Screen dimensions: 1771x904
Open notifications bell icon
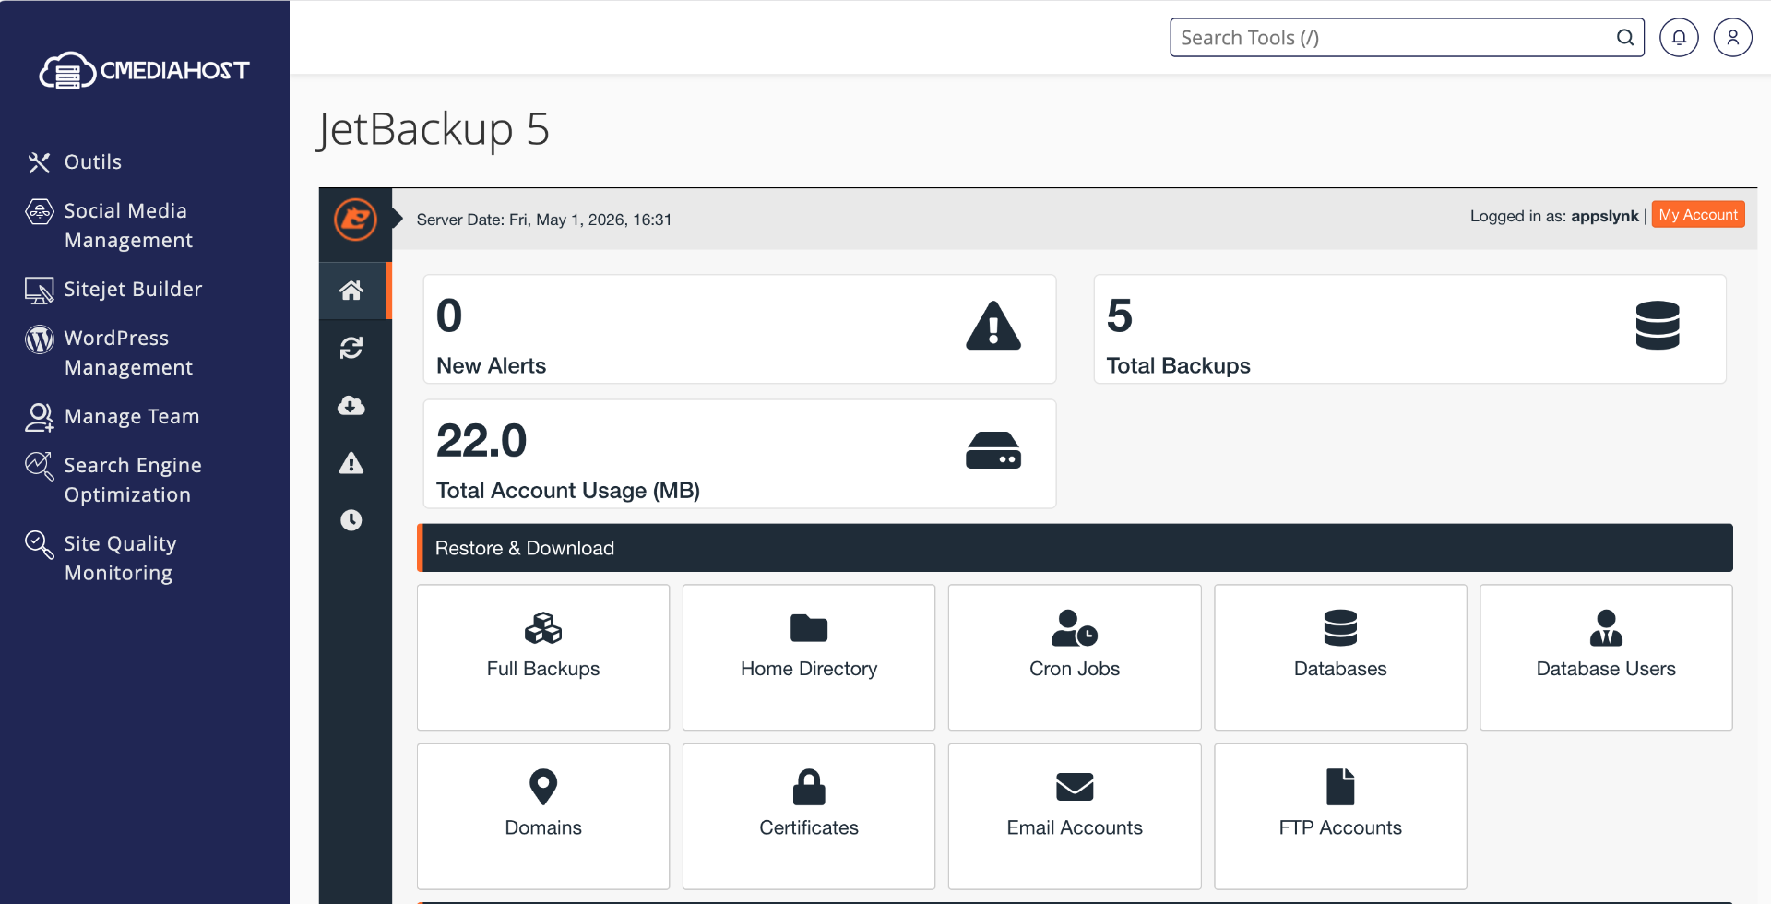click(1679, 38)
